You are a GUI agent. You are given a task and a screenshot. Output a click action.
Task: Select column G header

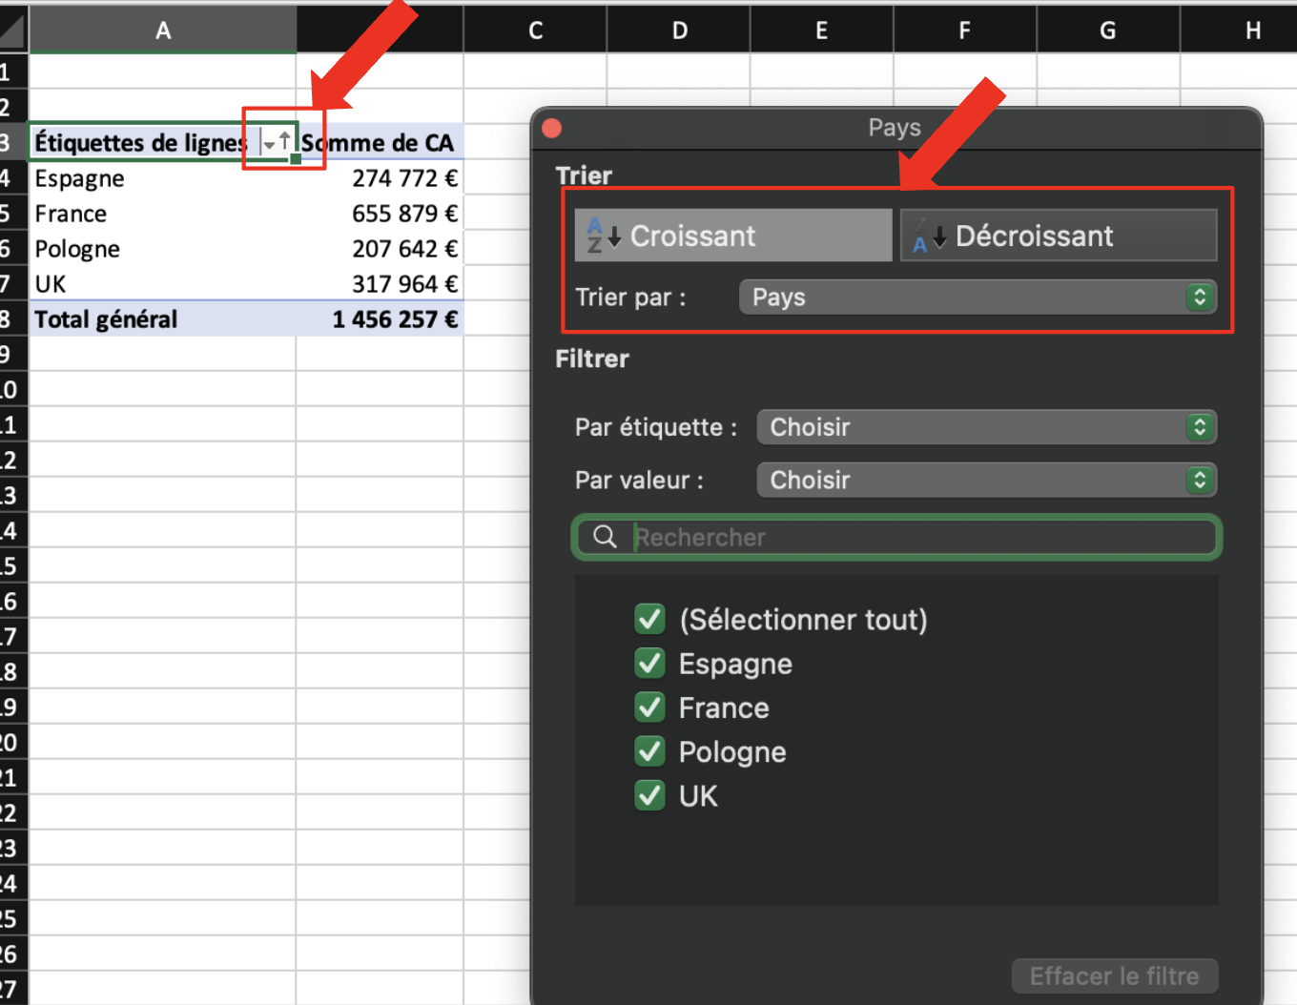tap(1108, 31)
